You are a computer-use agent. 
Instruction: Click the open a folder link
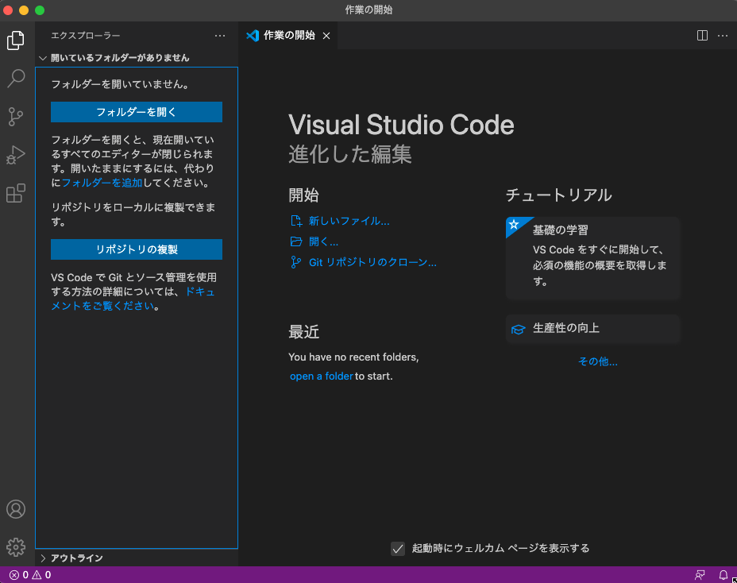pyautogui.click(x=321, y=376)
